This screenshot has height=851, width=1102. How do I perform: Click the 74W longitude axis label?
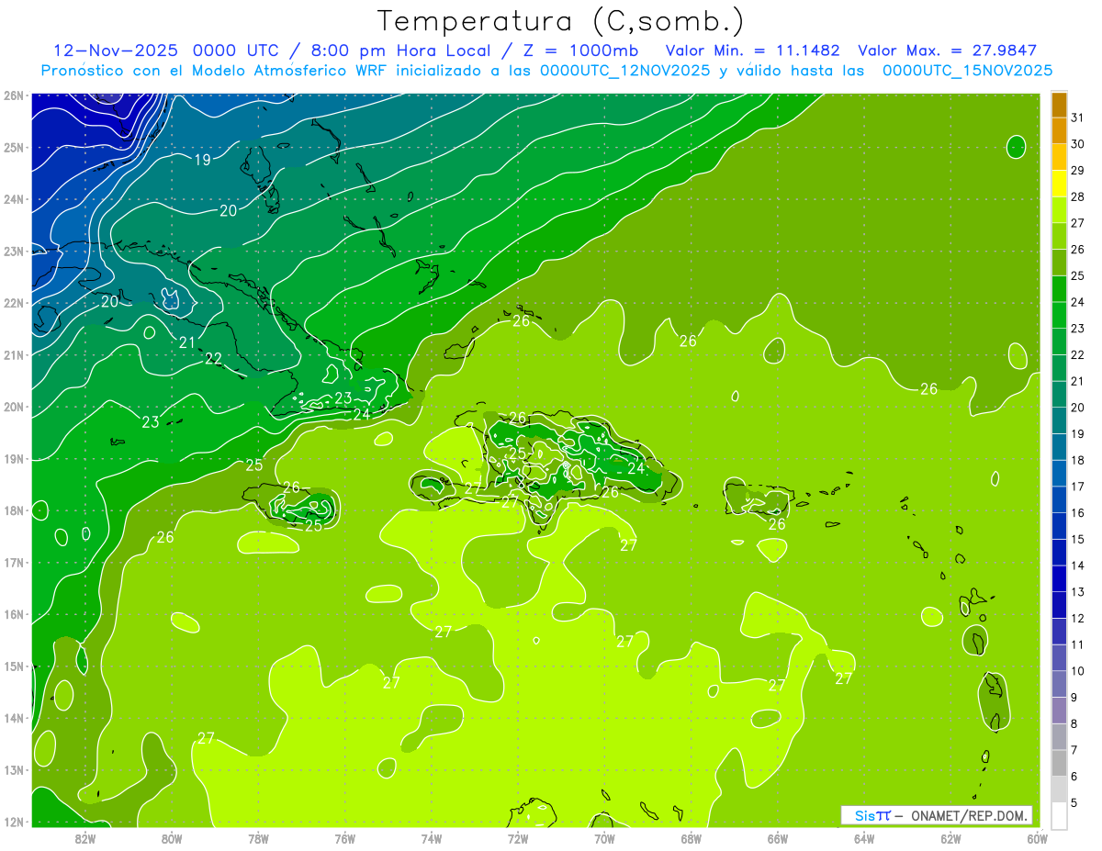coord(432,838)
